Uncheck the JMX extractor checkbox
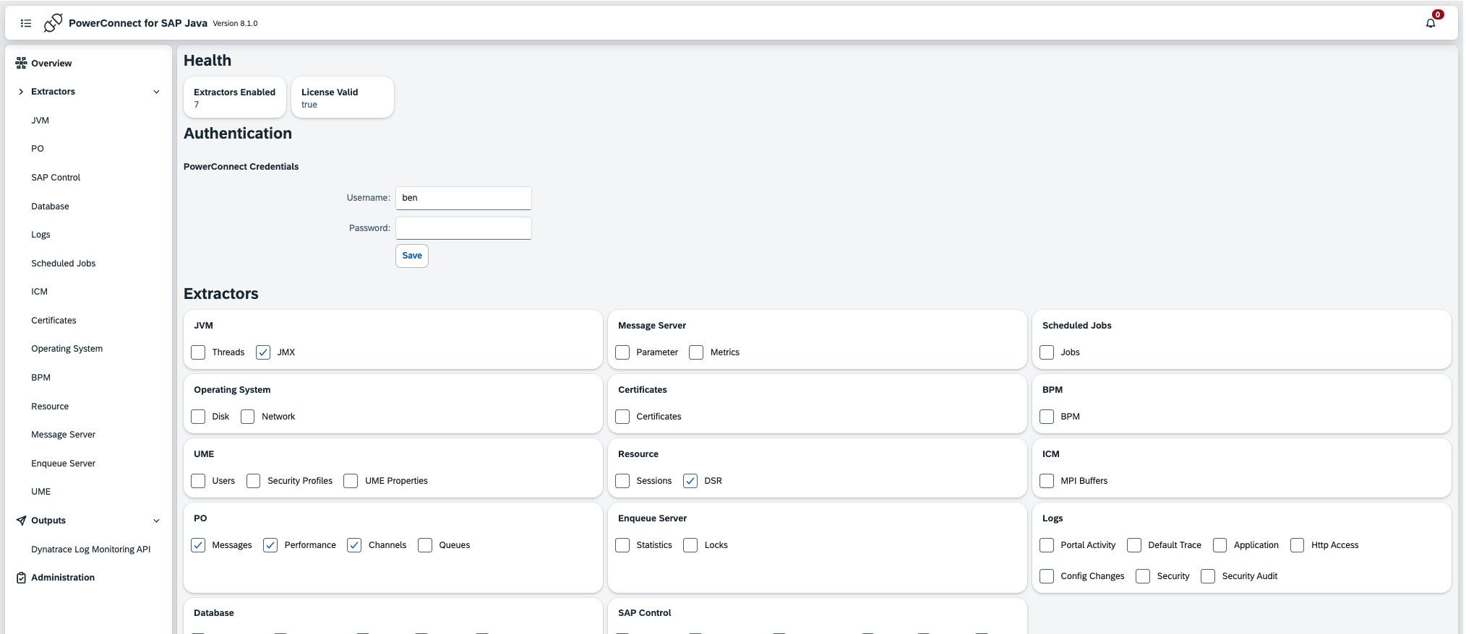The image size is (1466, 634). 263,352
